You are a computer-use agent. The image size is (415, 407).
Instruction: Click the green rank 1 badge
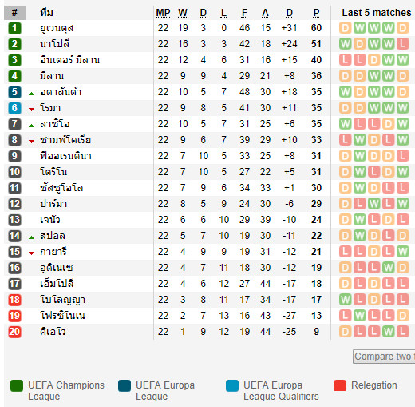(14, 28)
